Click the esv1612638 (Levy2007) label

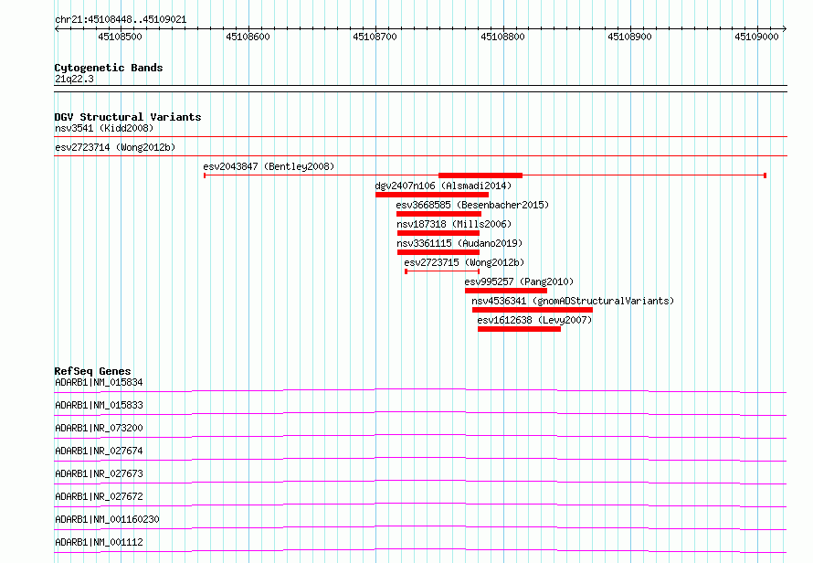tap(534, 320)
